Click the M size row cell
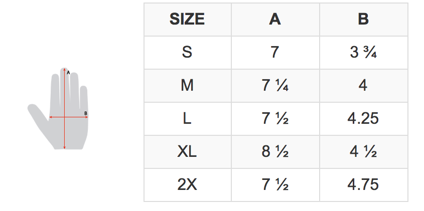The height and width of the screenshot is (211, 424). (x=187, y=86)
